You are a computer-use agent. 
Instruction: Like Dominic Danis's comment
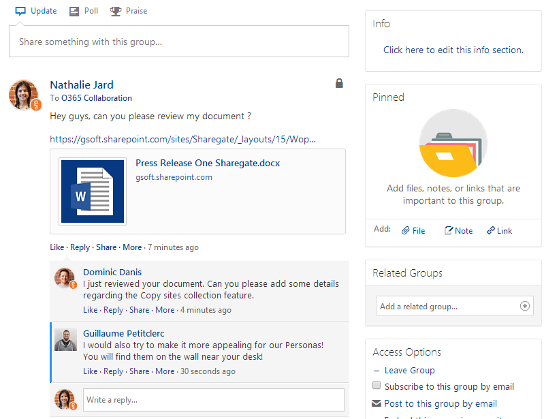90,310
